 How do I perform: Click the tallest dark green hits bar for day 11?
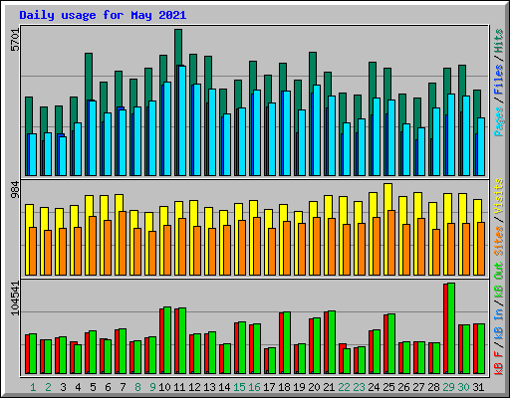(x=178, y=47)
